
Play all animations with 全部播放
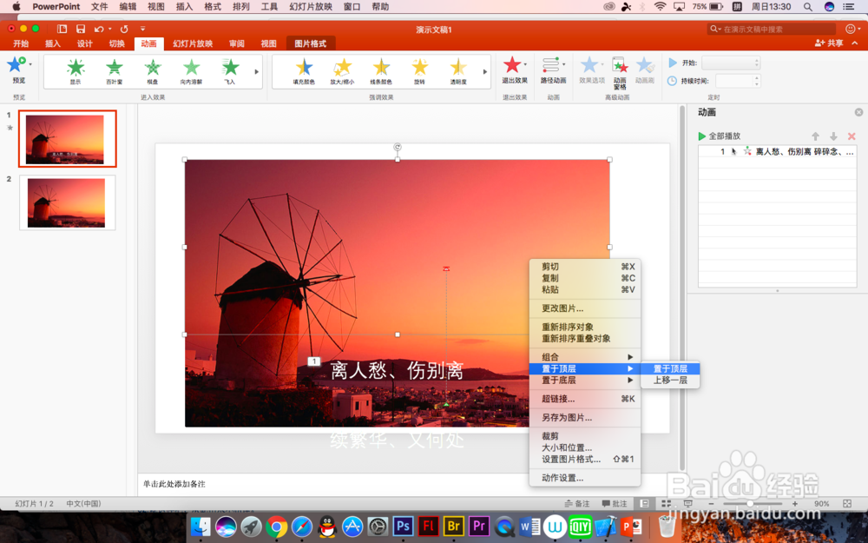(719, 136)
